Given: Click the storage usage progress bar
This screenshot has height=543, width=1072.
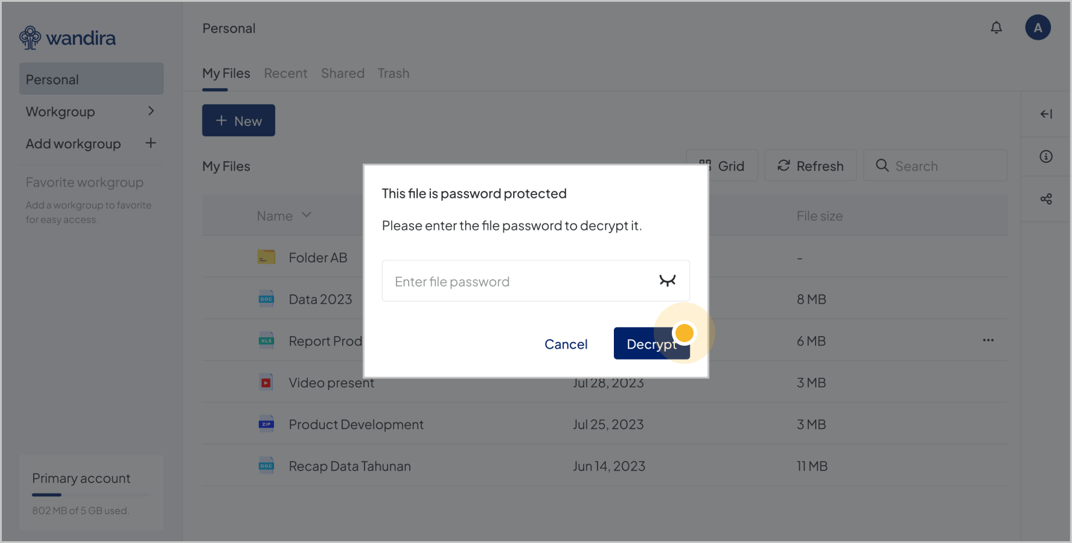Looking at the screenshot, I should pyautogui.click(x=91, y=495).
